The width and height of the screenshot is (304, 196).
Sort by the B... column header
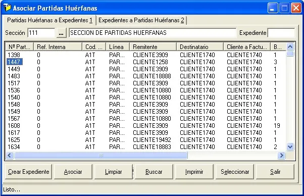point(278,47)
